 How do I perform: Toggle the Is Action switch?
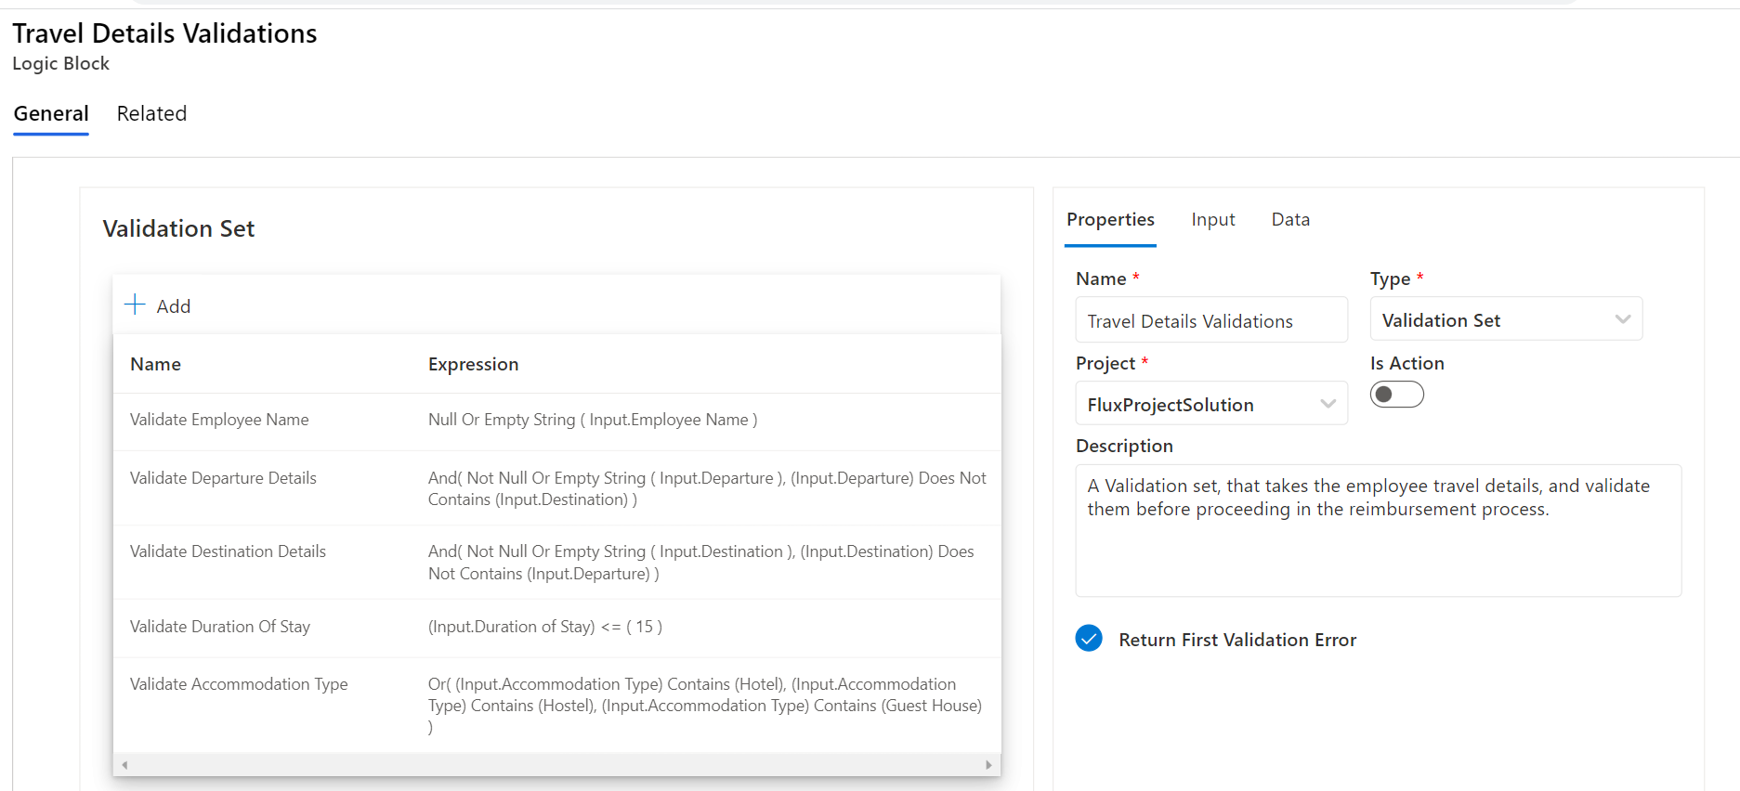tap(1396, 395)
